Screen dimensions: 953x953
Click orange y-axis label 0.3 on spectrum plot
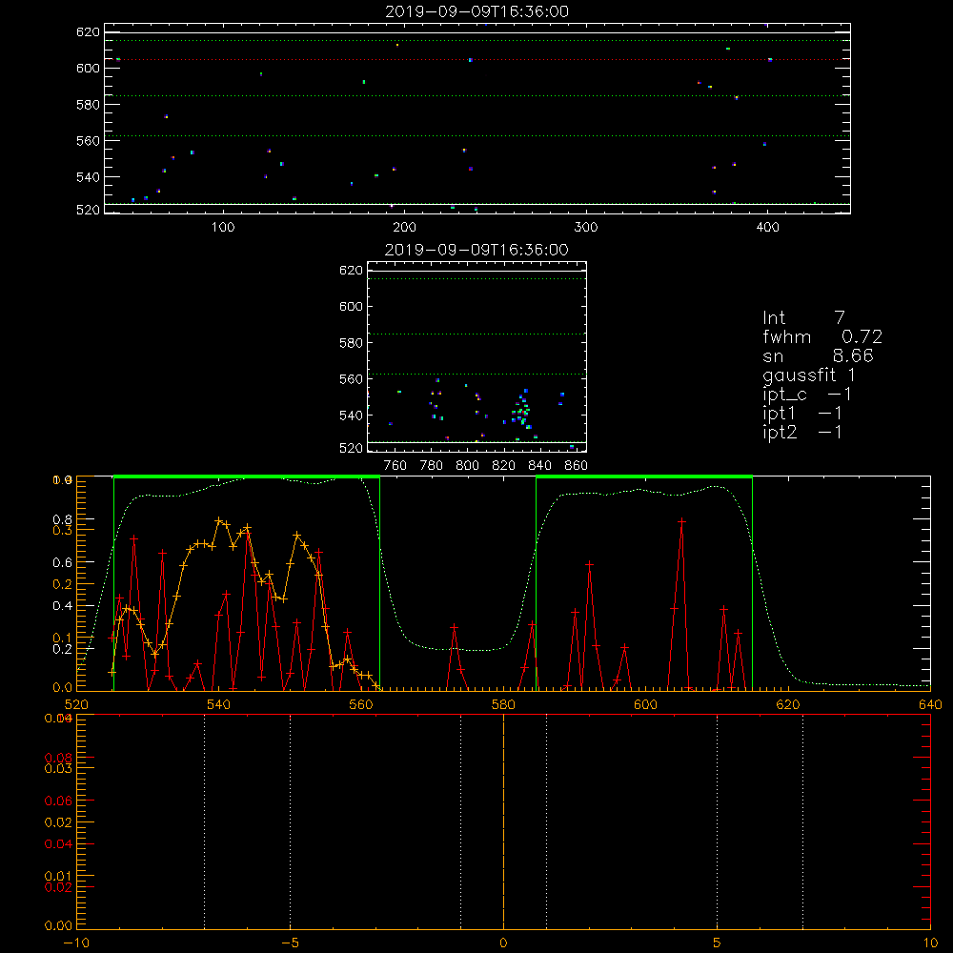point(63,531)
